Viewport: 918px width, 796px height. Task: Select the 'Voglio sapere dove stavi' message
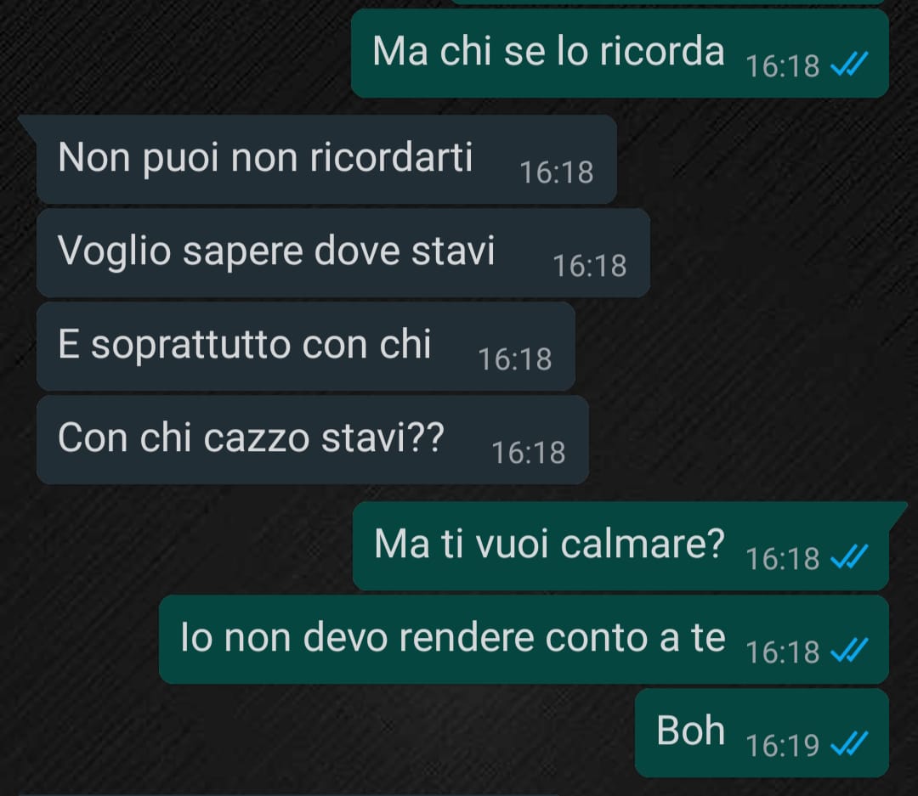tap(343, 253)
